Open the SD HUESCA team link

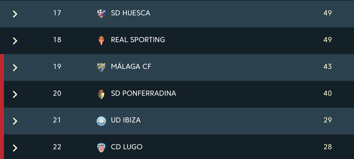[131, 13]
